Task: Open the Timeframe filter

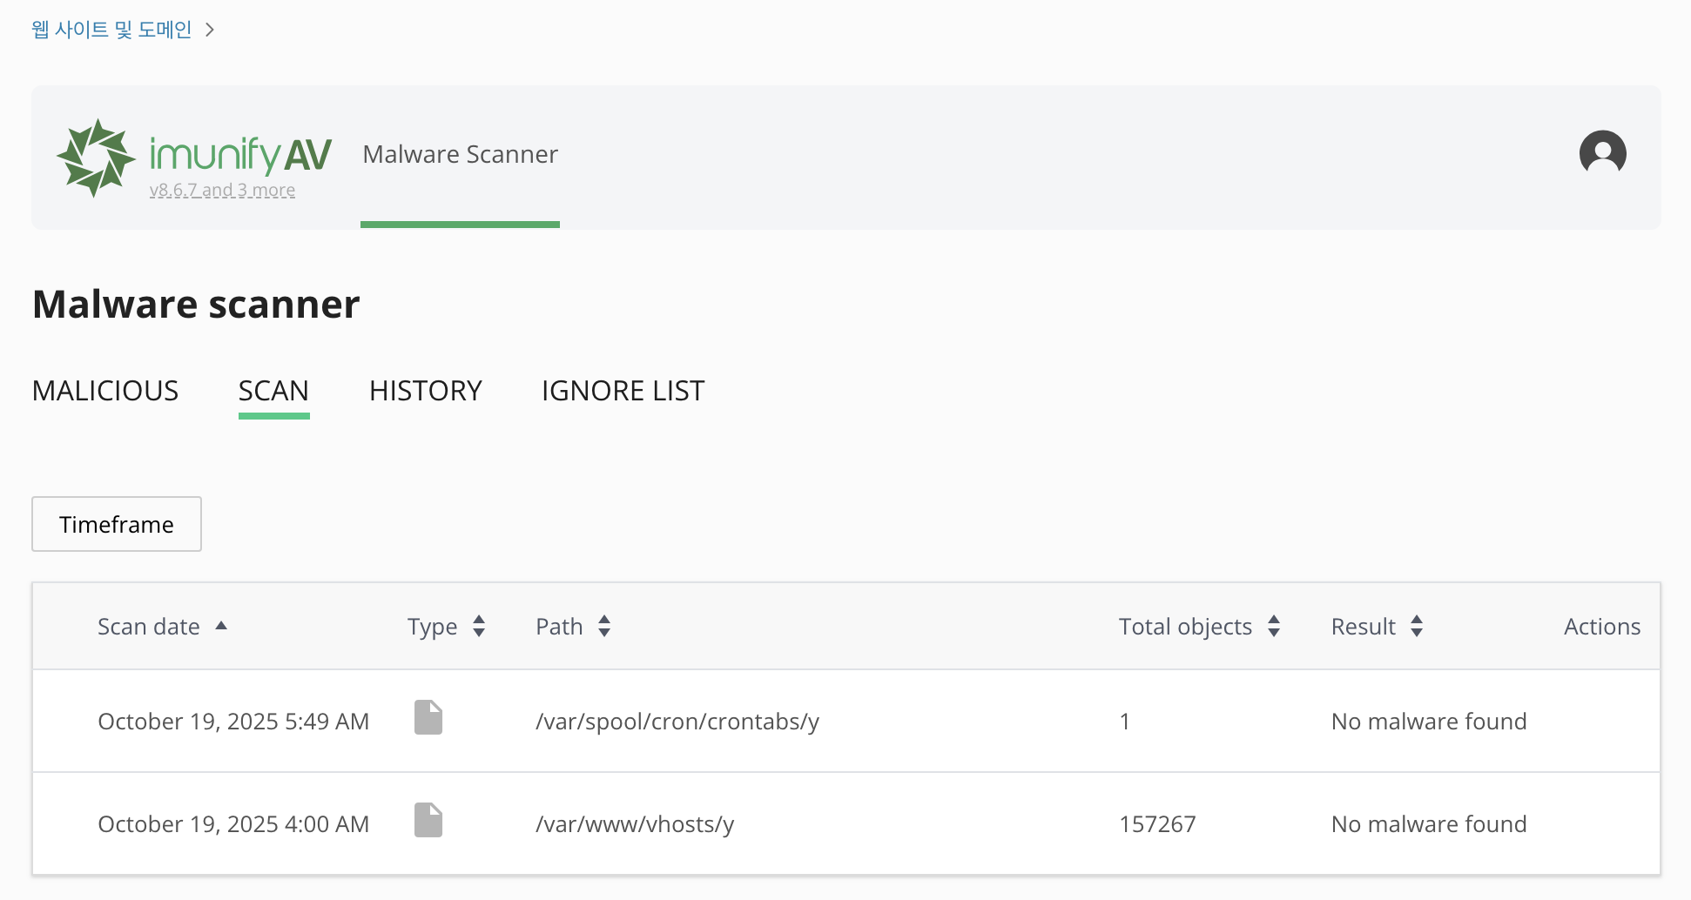Action: [x=117, y=524]
